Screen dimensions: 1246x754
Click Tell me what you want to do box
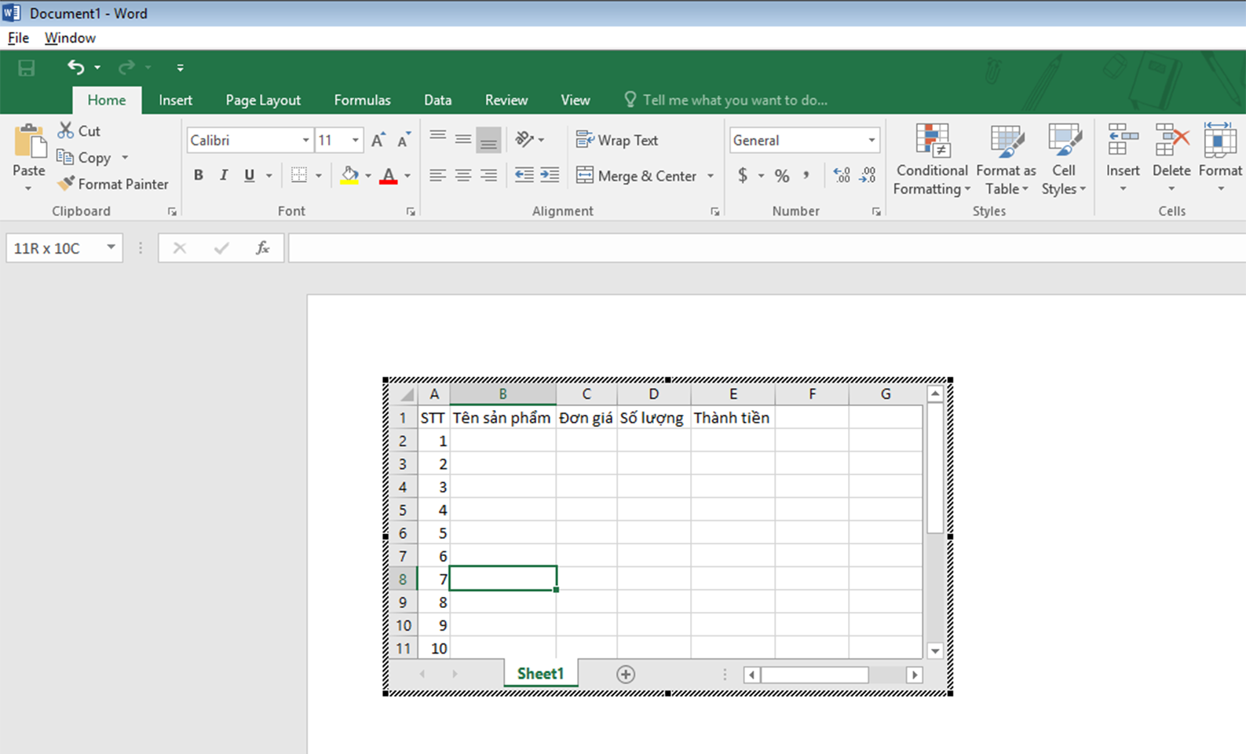(726, 100)
